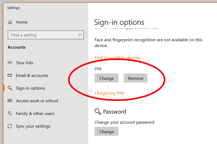The image size is (217, 144).
Task: Remove the PIN with the Remove button
Action: click(135, 78)
